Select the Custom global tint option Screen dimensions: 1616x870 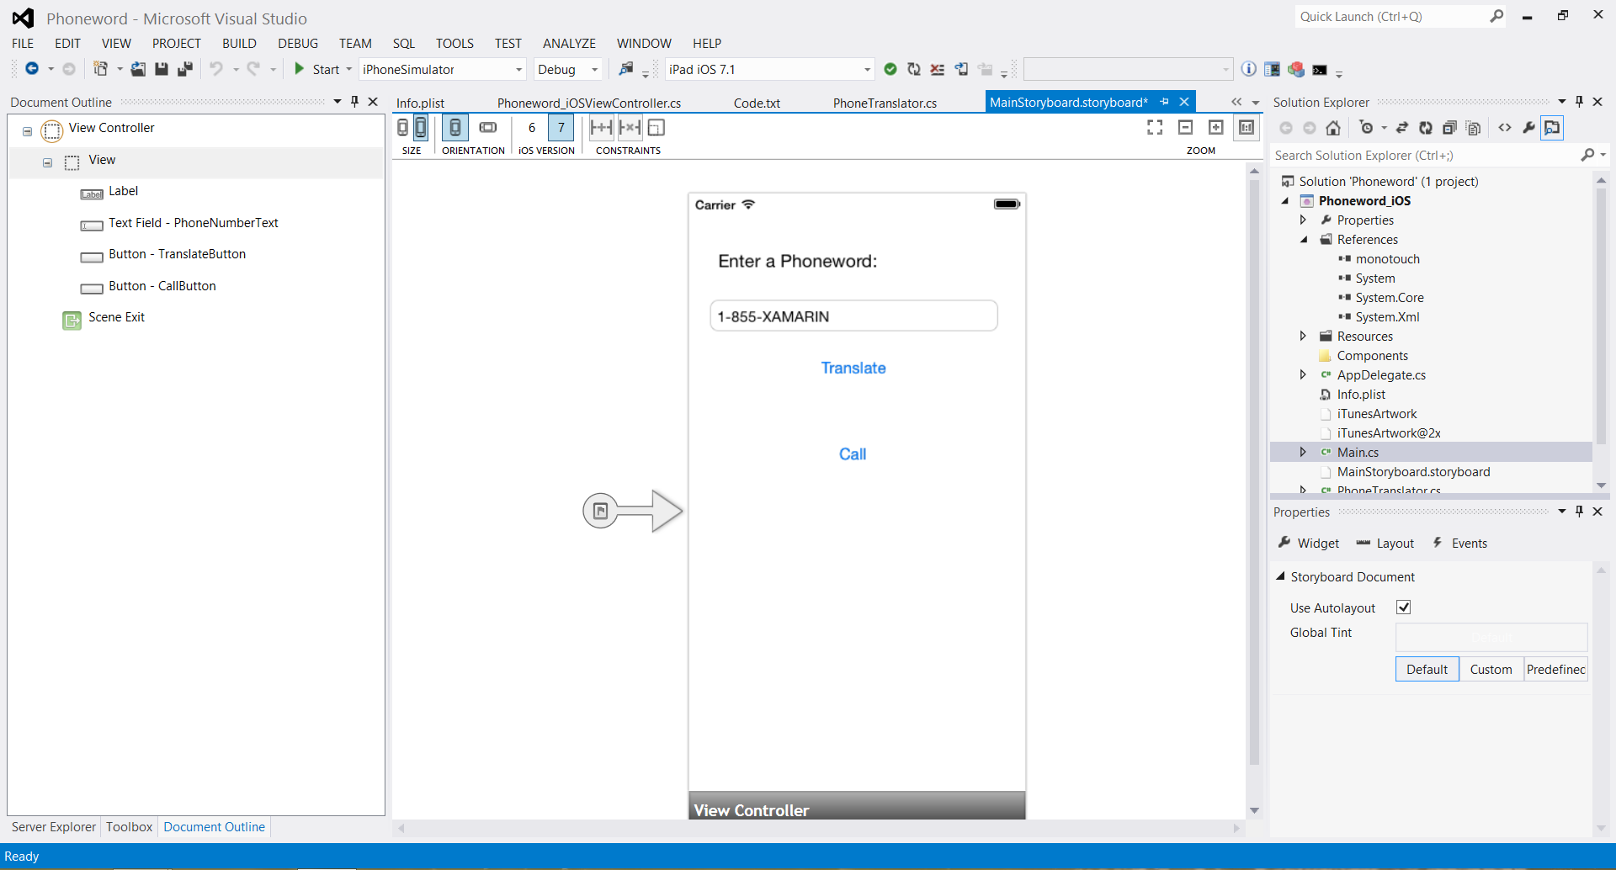[1491, 670]
